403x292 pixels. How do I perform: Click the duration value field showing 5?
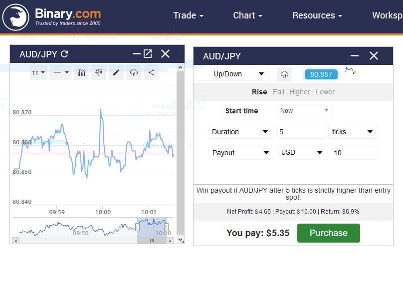(x=301, y=132)
